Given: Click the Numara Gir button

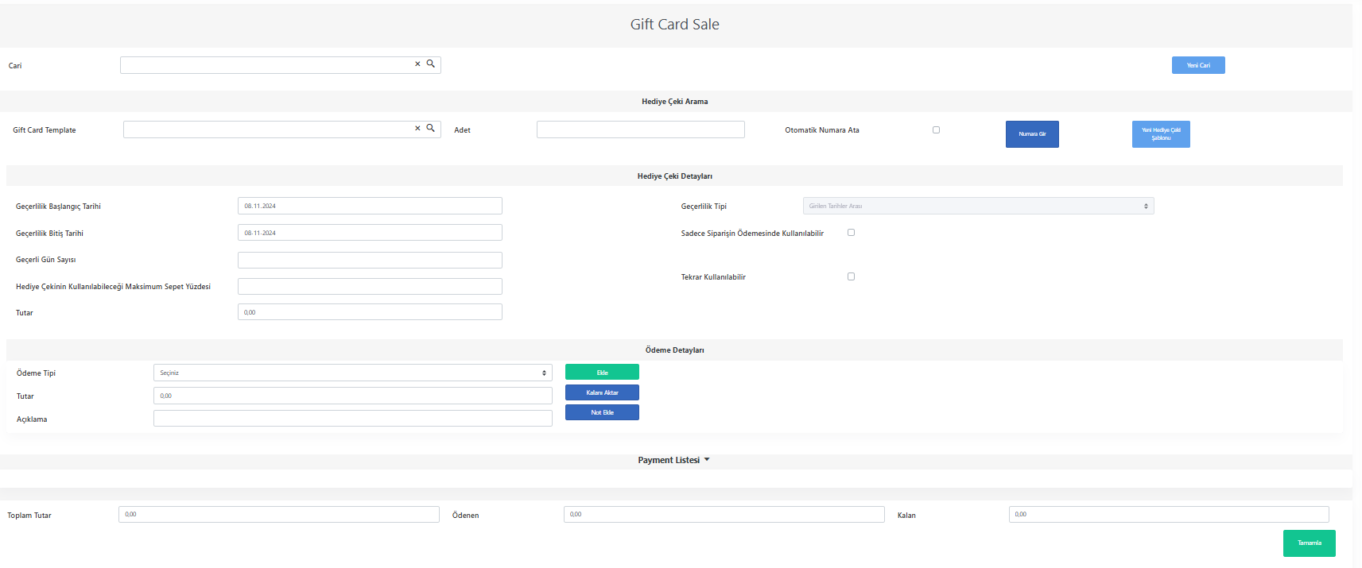Looking at the screenshot, I should pyautogui.click(x=1032, y=134).
